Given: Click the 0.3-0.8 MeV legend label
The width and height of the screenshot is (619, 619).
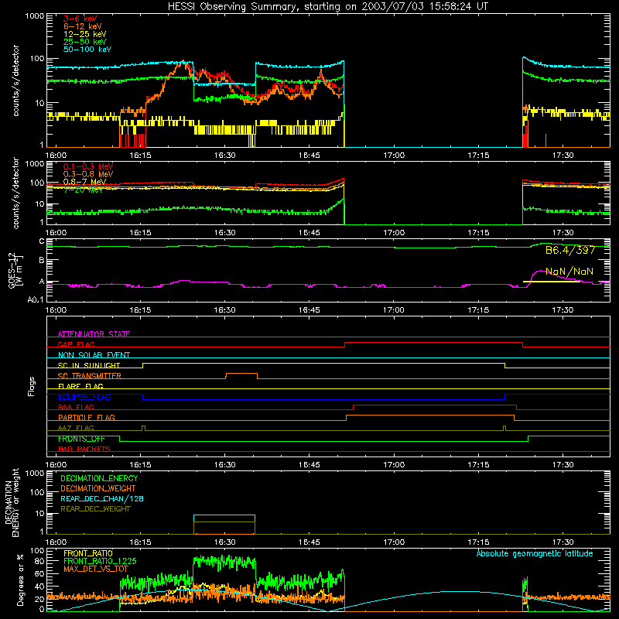Looking at the screenshot, I should [x=88, y=174].
